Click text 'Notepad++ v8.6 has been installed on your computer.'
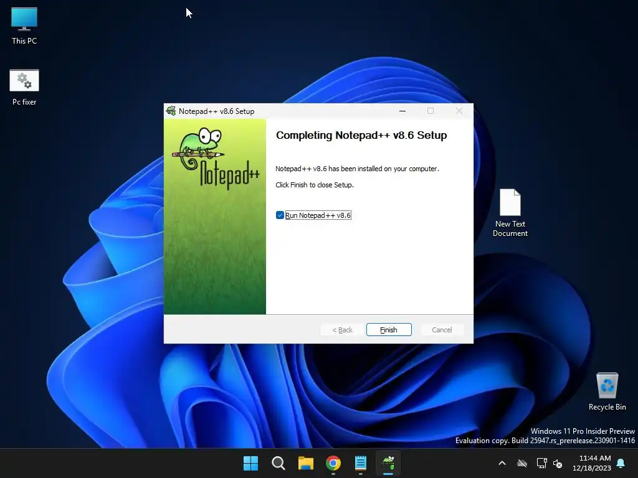638x478 pixels. click(x=357, y=169)
